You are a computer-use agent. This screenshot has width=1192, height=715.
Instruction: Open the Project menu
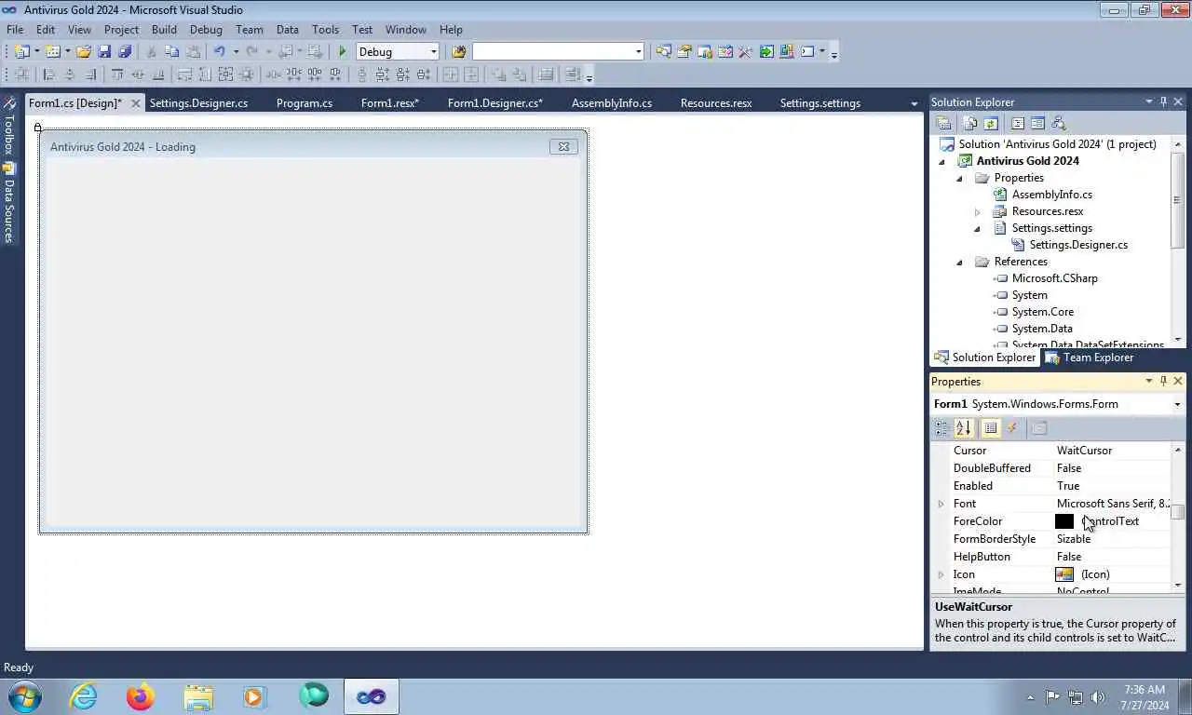click(121, 30)
